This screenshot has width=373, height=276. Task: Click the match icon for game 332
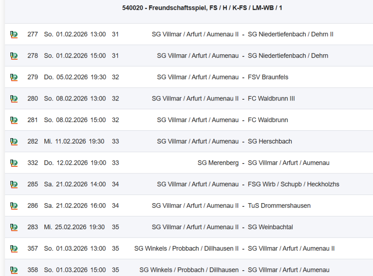[x=14, y=163]
